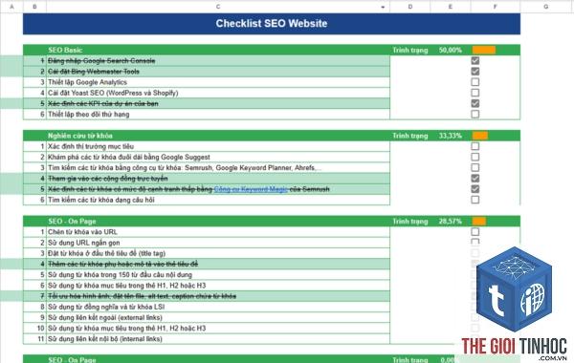Tick the Chèn từ khóa vào URL checkbox
Viewport: 574px width, 363px height.
[475, 232]
